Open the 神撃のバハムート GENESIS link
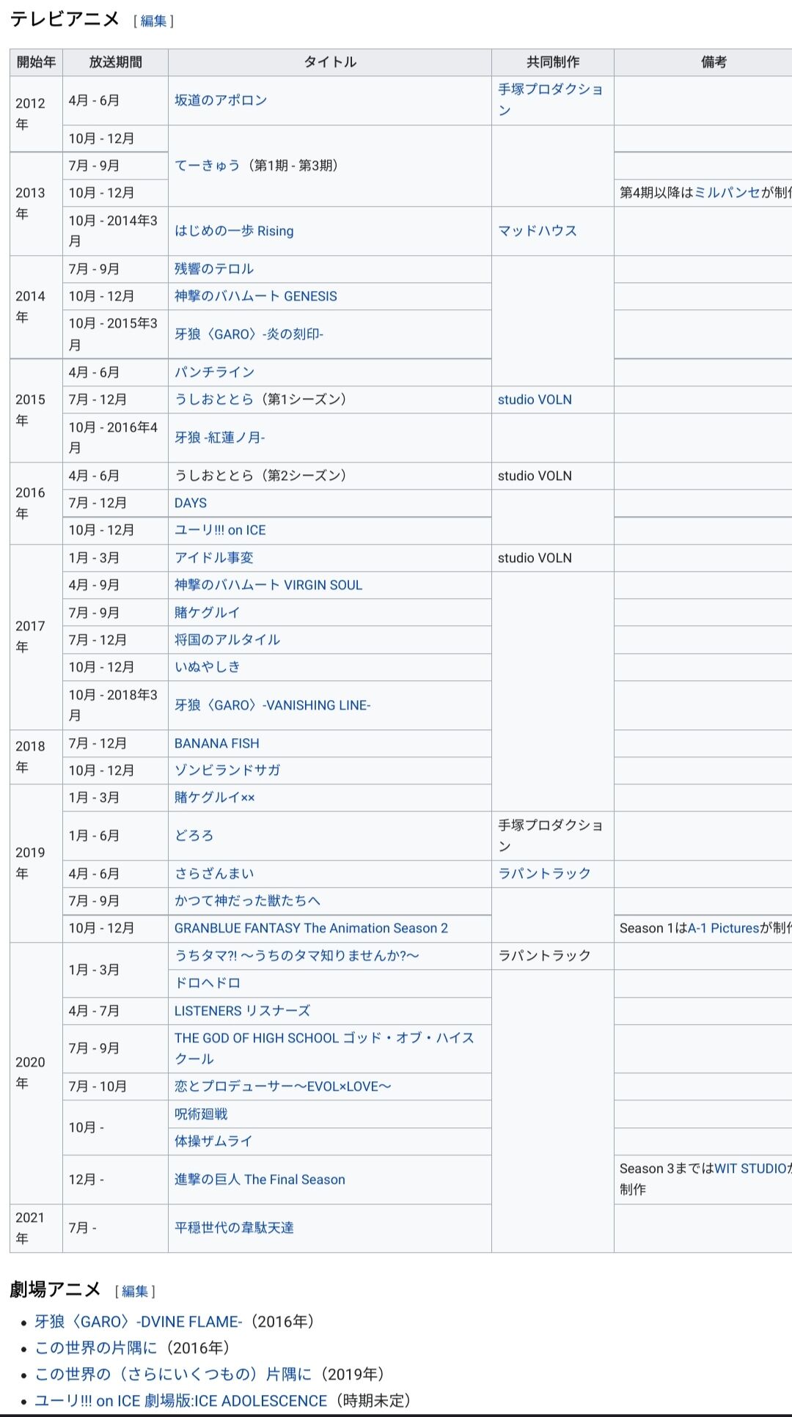792x1417 pixels. coord(256,296)
